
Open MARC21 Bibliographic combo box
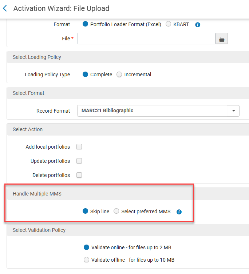[x=152, y=111]
